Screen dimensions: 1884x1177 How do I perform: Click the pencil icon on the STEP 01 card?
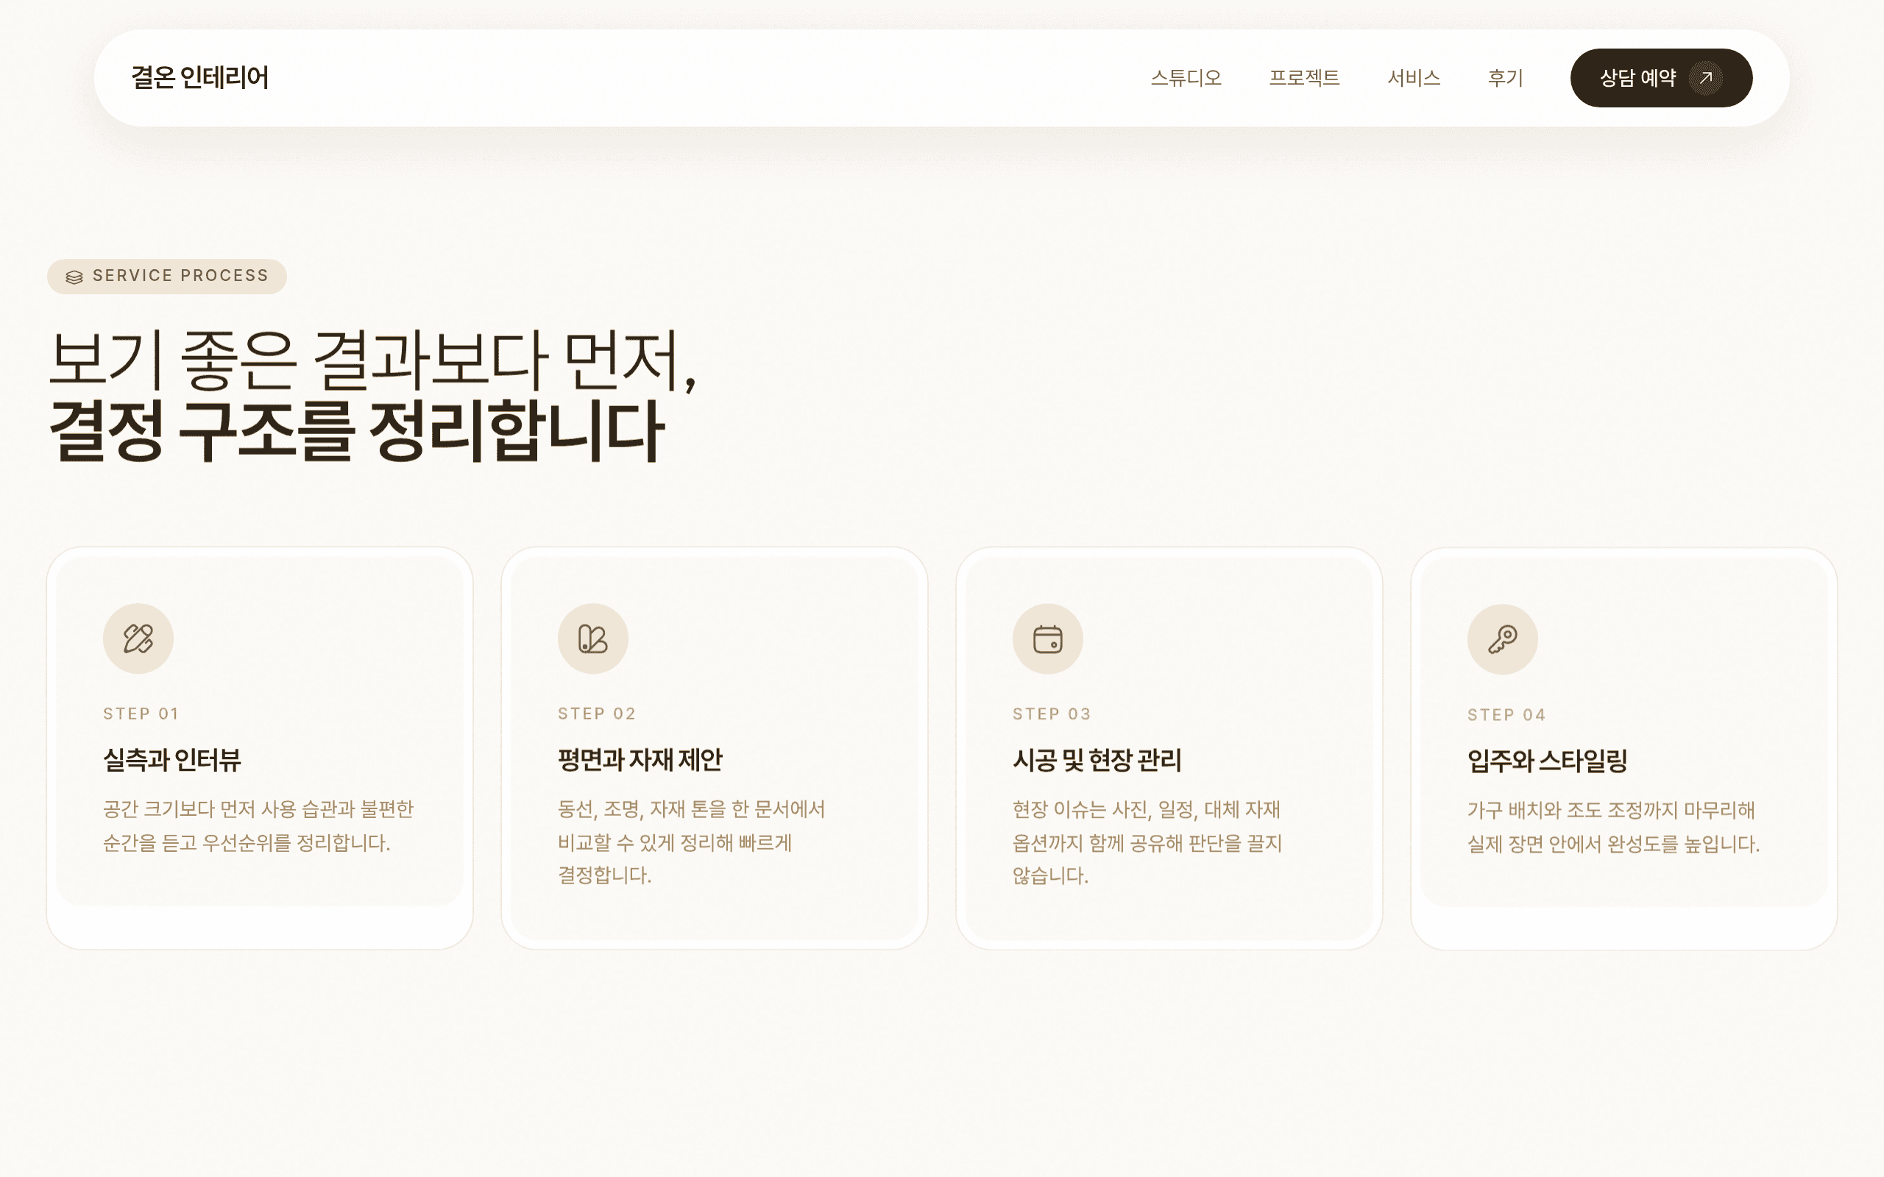[x=138, y=638]
